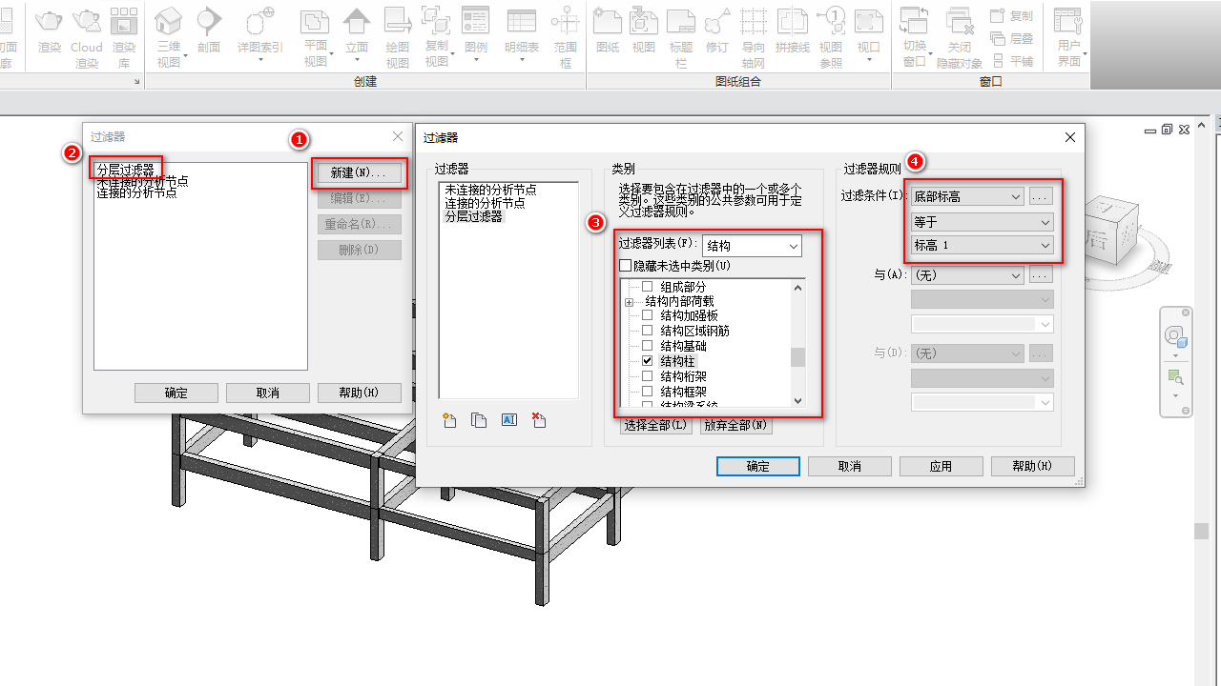Click the rename filter icon below filter list

pos(509,420)
